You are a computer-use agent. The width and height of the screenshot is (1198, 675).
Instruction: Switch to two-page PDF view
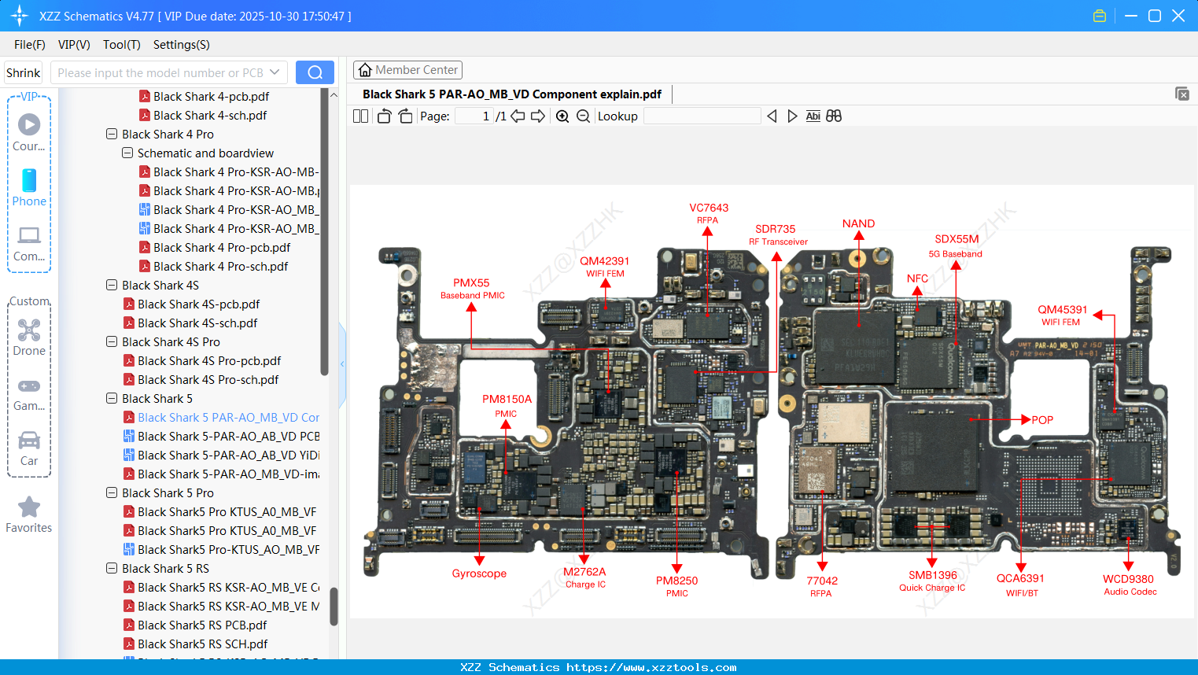[x=360, y=116]
